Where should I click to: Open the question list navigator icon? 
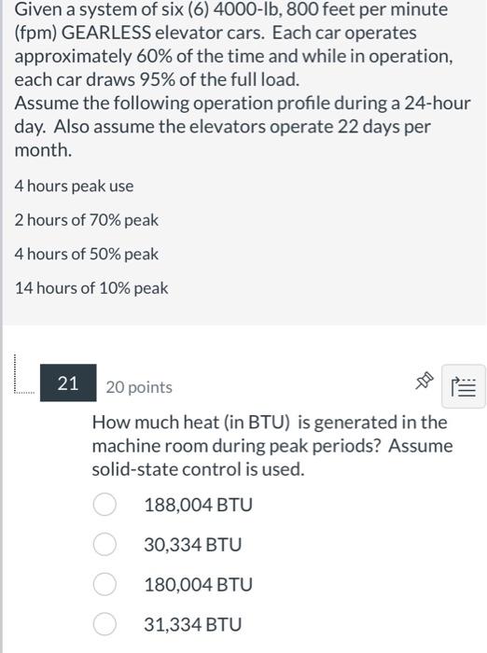(x=464, y=386)
